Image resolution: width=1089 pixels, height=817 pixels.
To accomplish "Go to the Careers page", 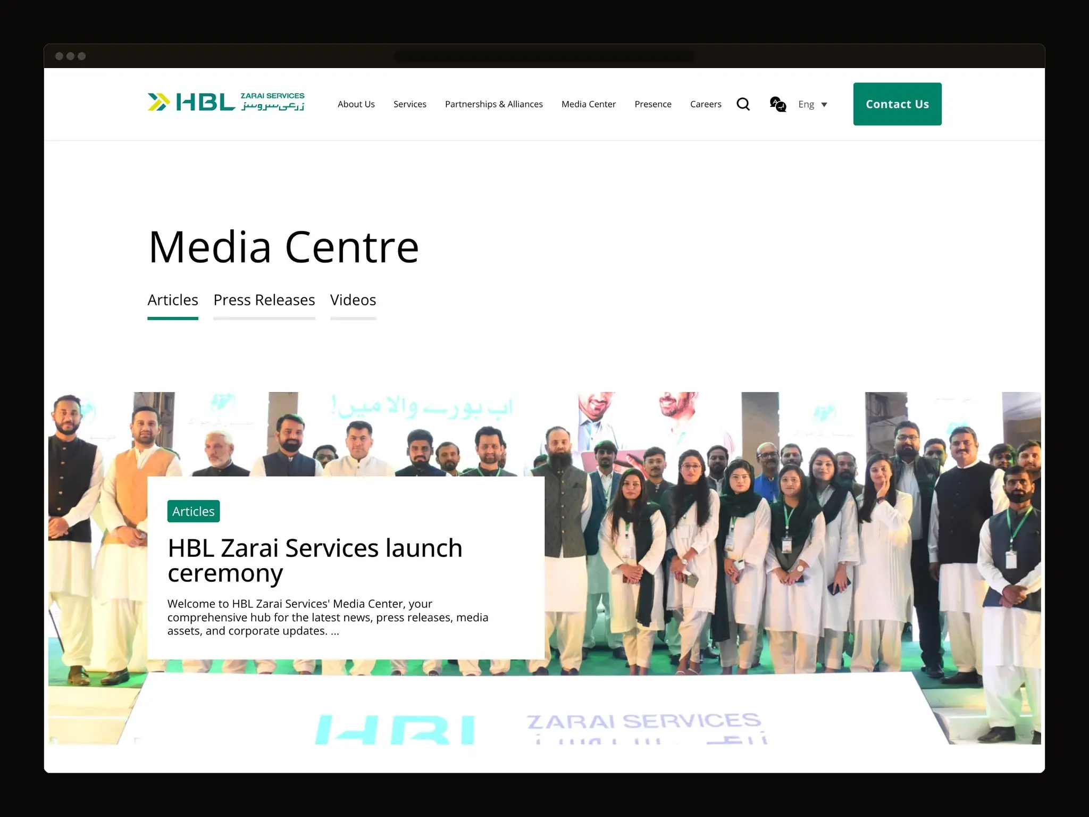I will (706, 104).
